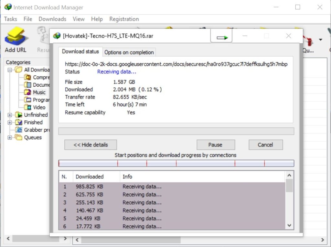Open the Downloads menu

pyautogui.click(x=52, y=19)
